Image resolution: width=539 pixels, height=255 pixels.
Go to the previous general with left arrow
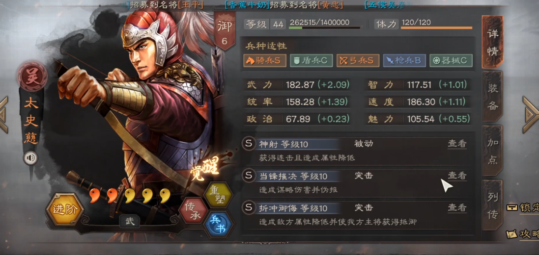(4, 114)
